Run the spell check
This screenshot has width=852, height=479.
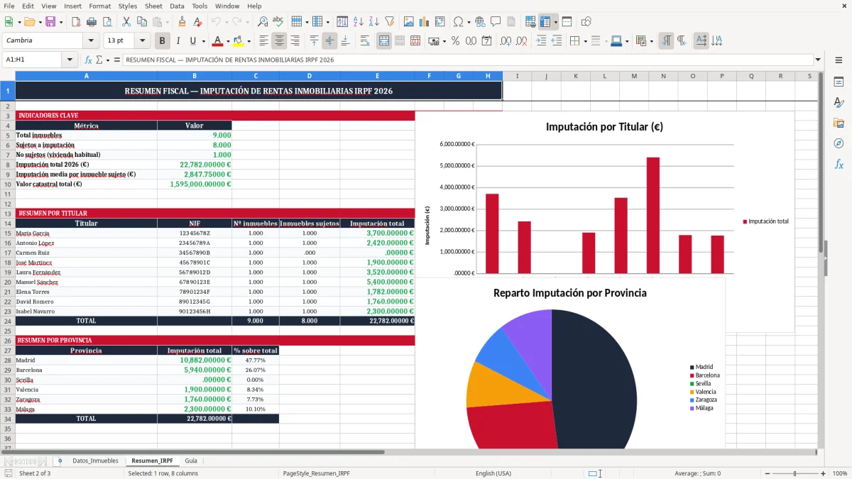[x=278, y=22]
